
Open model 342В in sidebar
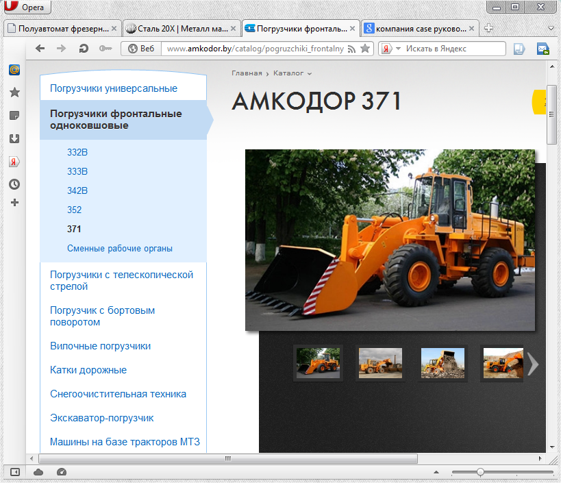coord(77,190)
